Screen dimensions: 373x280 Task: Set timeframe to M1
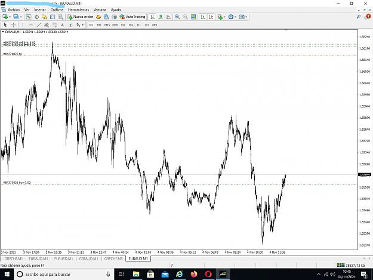tap(91, 24)
